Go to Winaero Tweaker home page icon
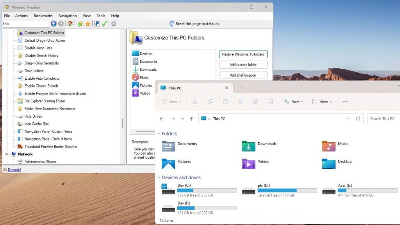The image size is (400, 225). [70, 24]
